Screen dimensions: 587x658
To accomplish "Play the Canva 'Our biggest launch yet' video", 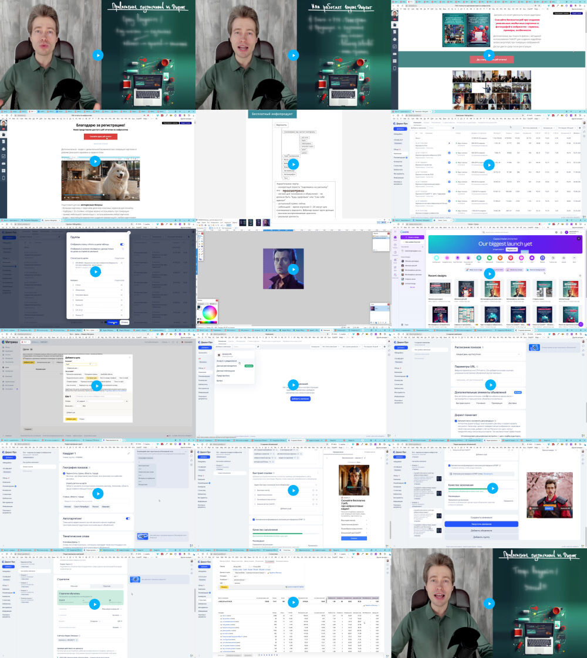I will tap(489, 274).
